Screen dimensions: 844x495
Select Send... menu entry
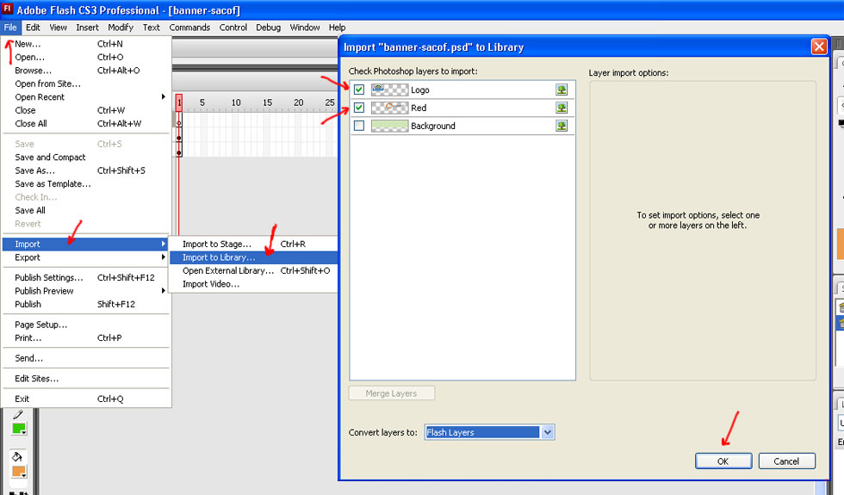(86, 358)
